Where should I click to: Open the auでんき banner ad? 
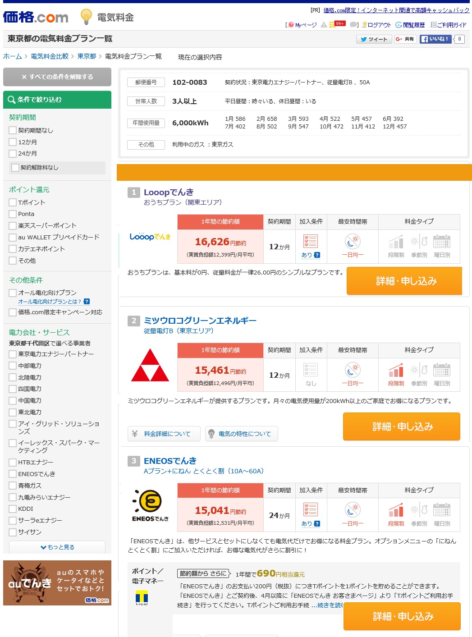[57, 583]
